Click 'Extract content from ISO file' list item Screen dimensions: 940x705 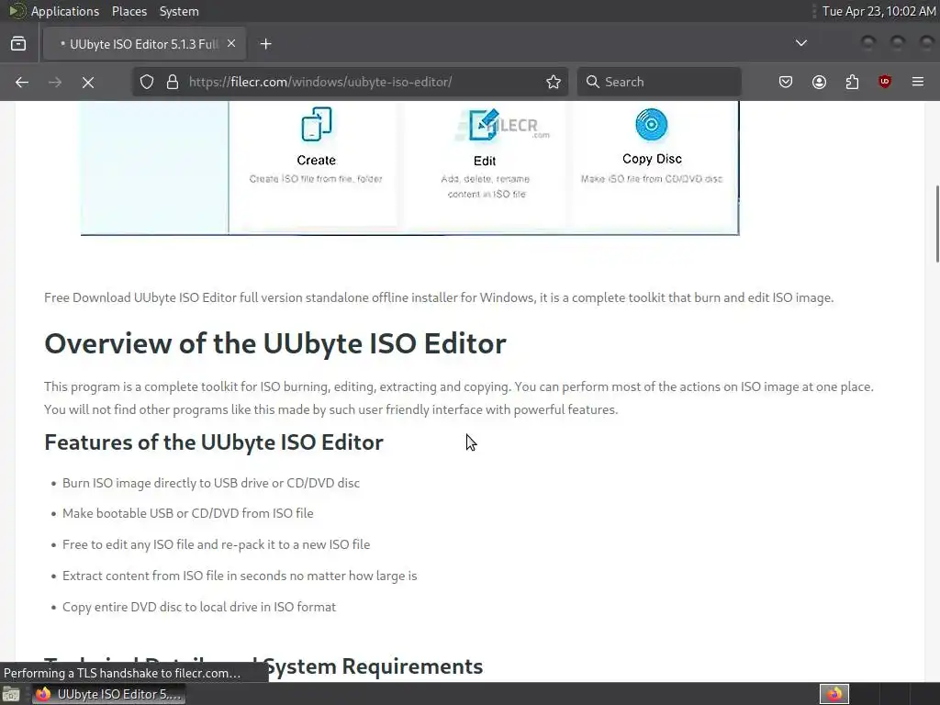[240, 576]
